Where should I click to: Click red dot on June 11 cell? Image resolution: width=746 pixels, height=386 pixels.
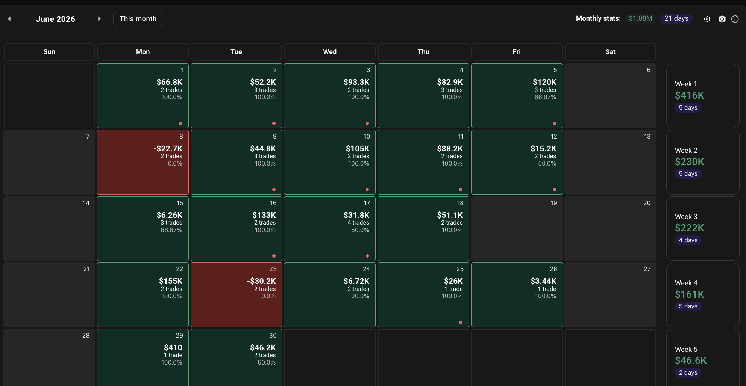[x=461, y=190]
